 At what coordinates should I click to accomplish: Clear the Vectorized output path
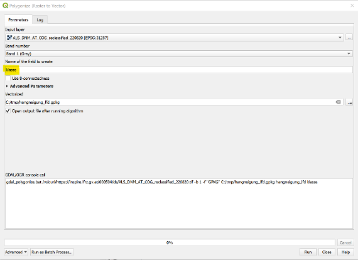coord(338,102)
